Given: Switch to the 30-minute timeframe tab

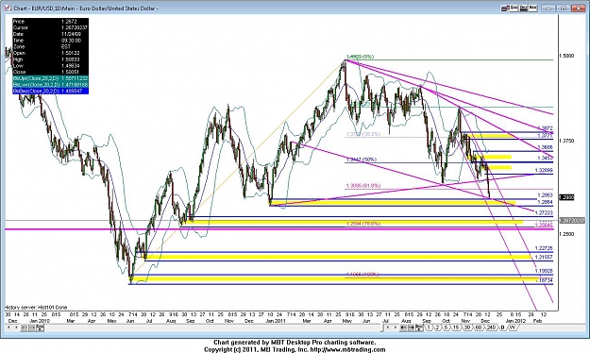Looking at the screenshot, I should point(467,328).
